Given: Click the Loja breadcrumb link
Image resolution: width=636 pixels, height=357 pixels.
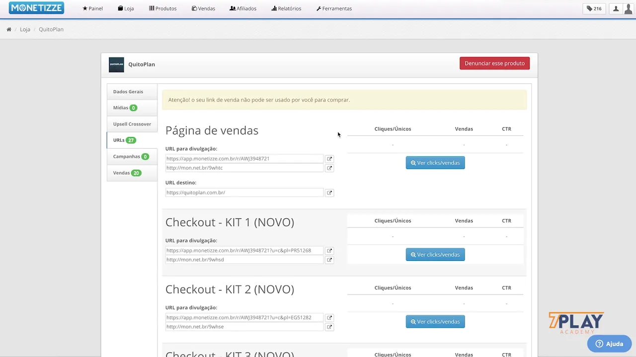Looking at the screenshot, I should coord(25,29).
